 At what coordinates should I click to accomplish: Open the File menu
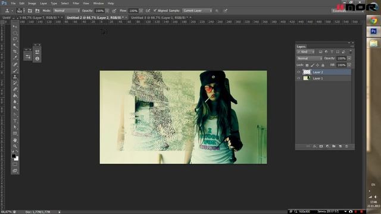13,4
